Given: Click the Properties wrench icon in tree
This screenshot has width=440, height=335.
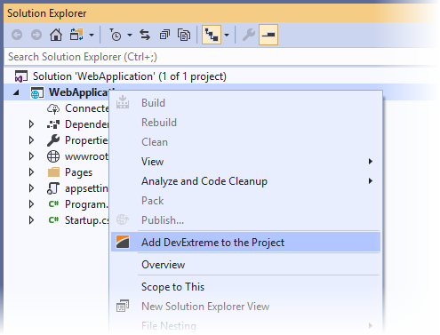Looking at the screenshot, I should pos(53,140).
